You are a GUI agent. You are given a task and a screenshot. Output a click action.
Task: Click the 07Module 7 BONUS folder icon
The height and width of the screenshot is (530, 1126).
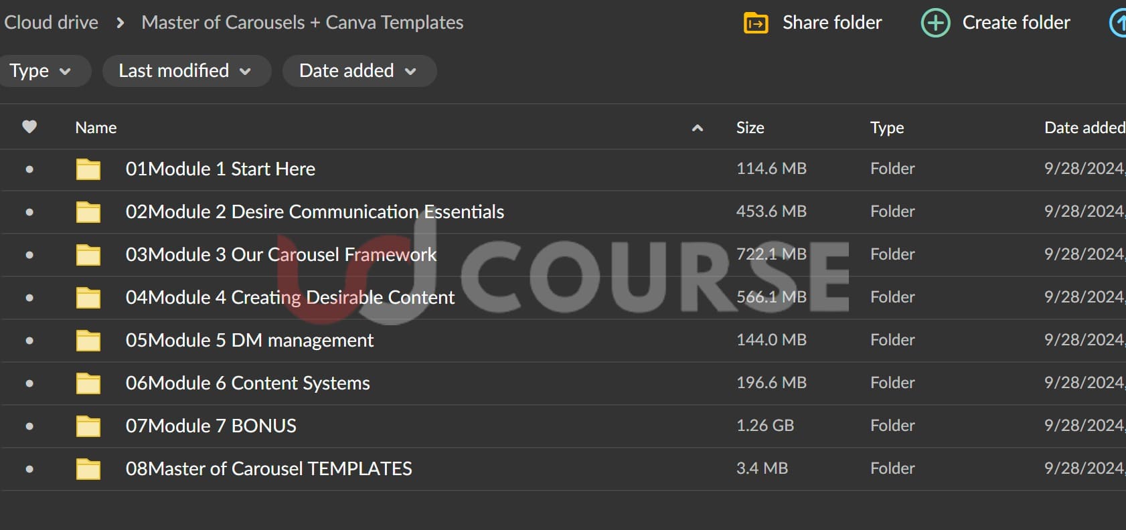pos(88,426)
